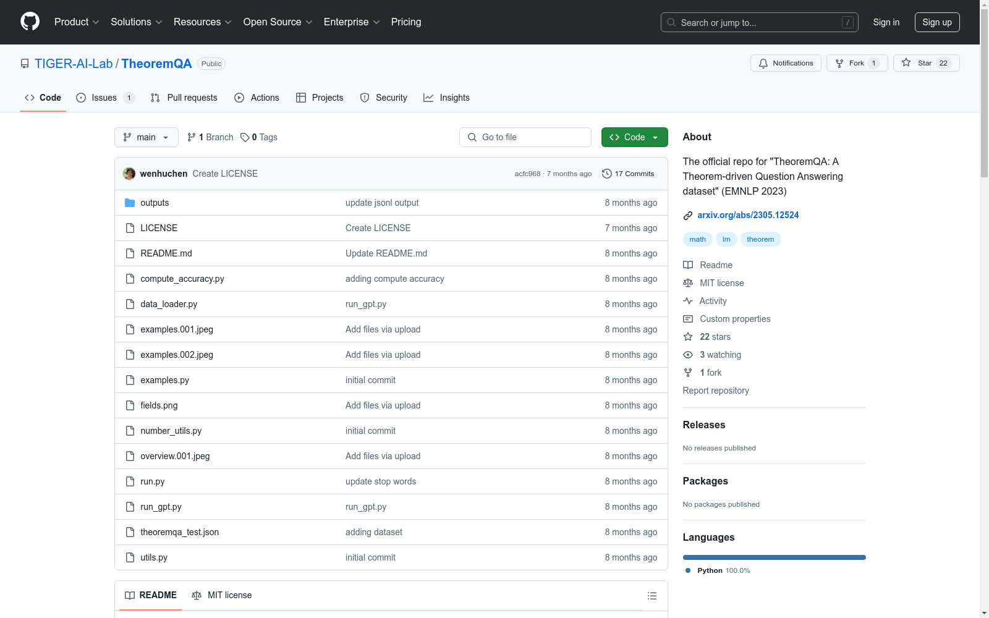Click the math topic tag
This screenshot has width=989, height=618.
[698, 239]
